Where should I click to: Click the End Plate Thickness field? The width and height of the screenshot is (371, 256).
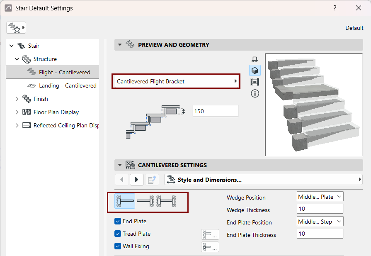(320, 234)
